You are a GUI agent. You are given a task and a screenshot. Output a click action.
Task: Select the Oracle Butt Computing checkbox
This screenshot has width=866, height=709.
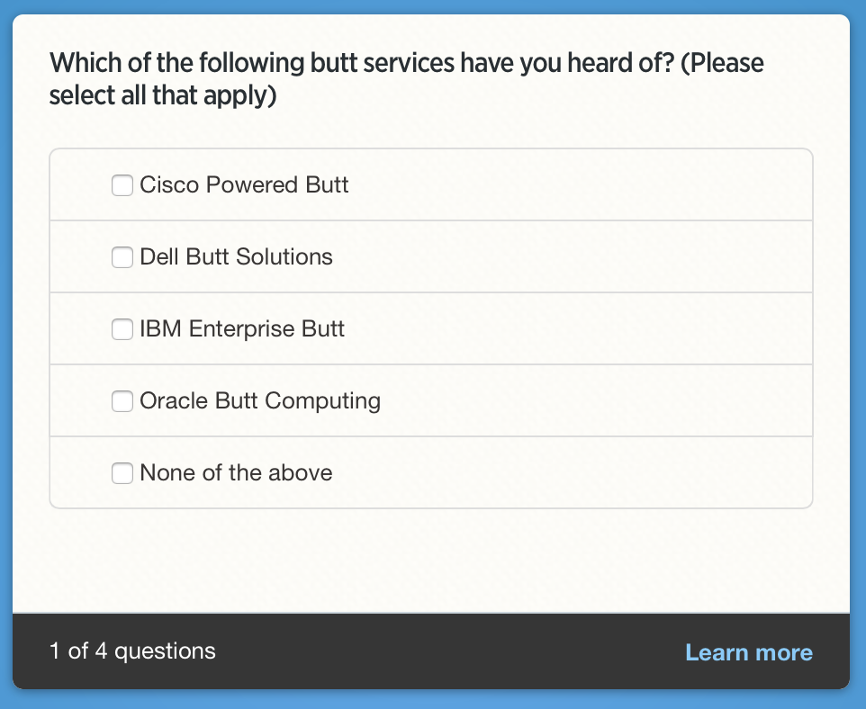122,401
